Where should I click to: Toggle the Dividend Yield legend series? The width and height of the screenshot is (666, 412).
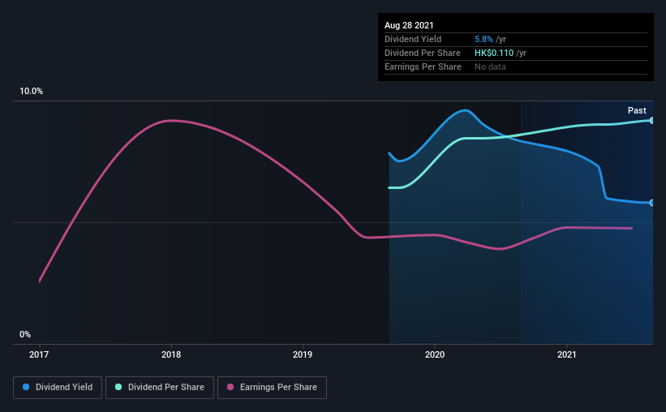[x=58, y=388]
